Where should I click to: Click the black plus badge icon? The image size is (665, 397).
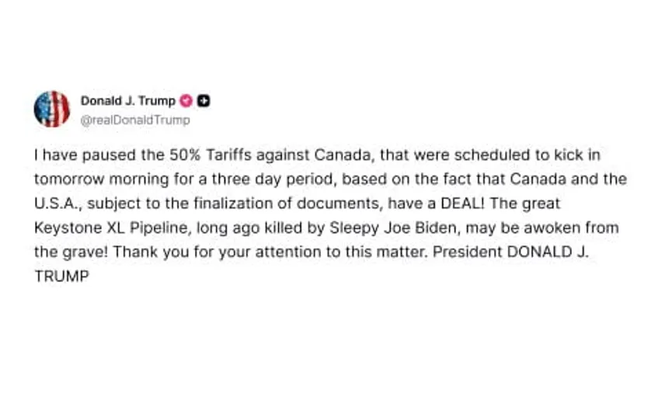(204, 101)
